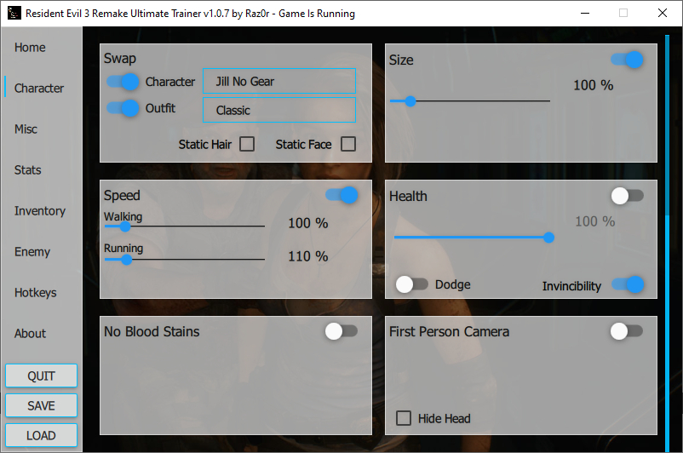Click the trainer app icon in title bar
Screen dimensions: 683x453
coord(14,14)
